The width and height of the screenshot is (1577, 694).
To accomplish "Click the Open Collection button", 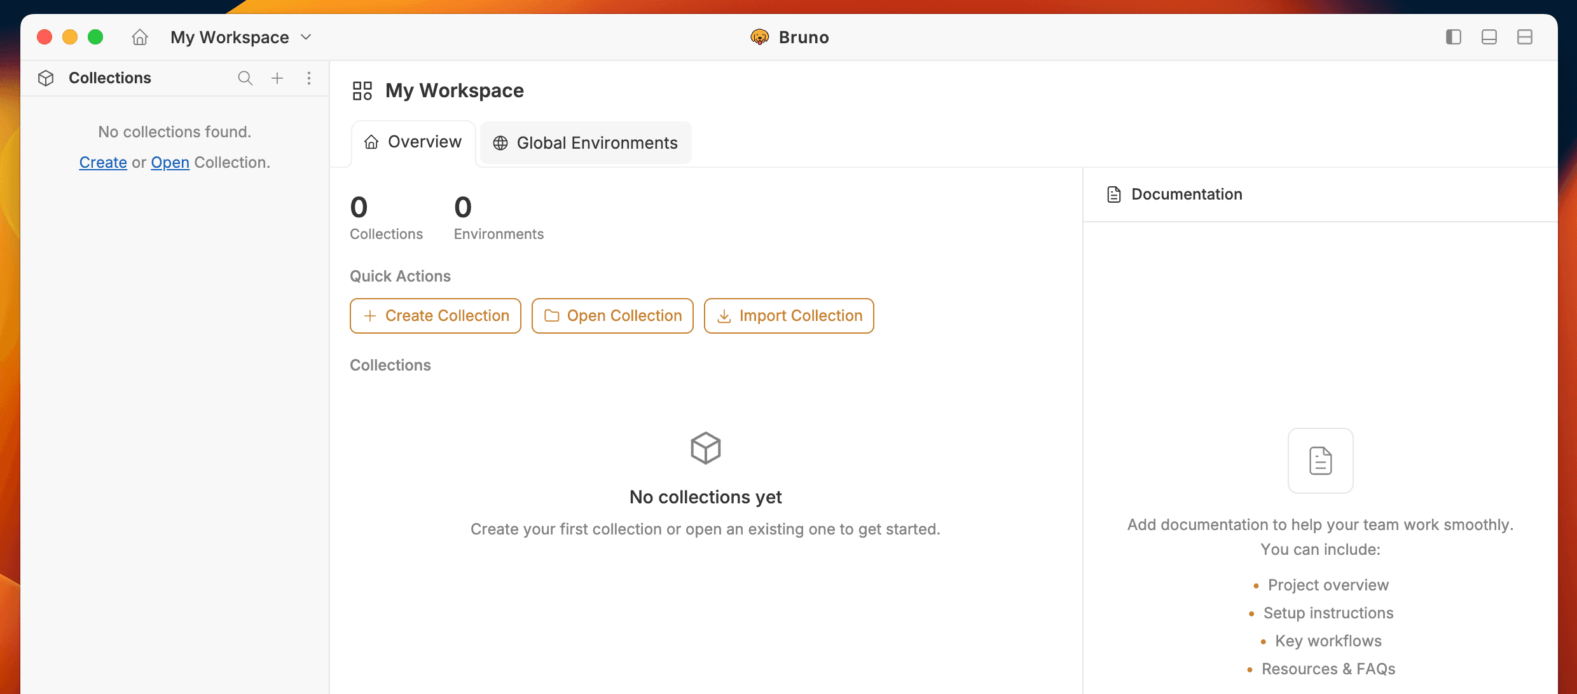I will tap(612, 316).
